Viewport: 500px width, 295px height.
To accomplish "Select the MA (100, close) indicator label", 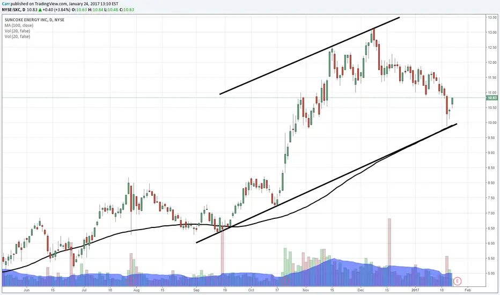I will [19, 25].
